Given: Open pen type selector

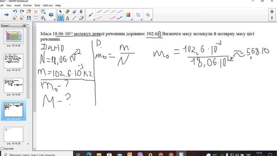Looking at the screenshot, I should (91, 15).
